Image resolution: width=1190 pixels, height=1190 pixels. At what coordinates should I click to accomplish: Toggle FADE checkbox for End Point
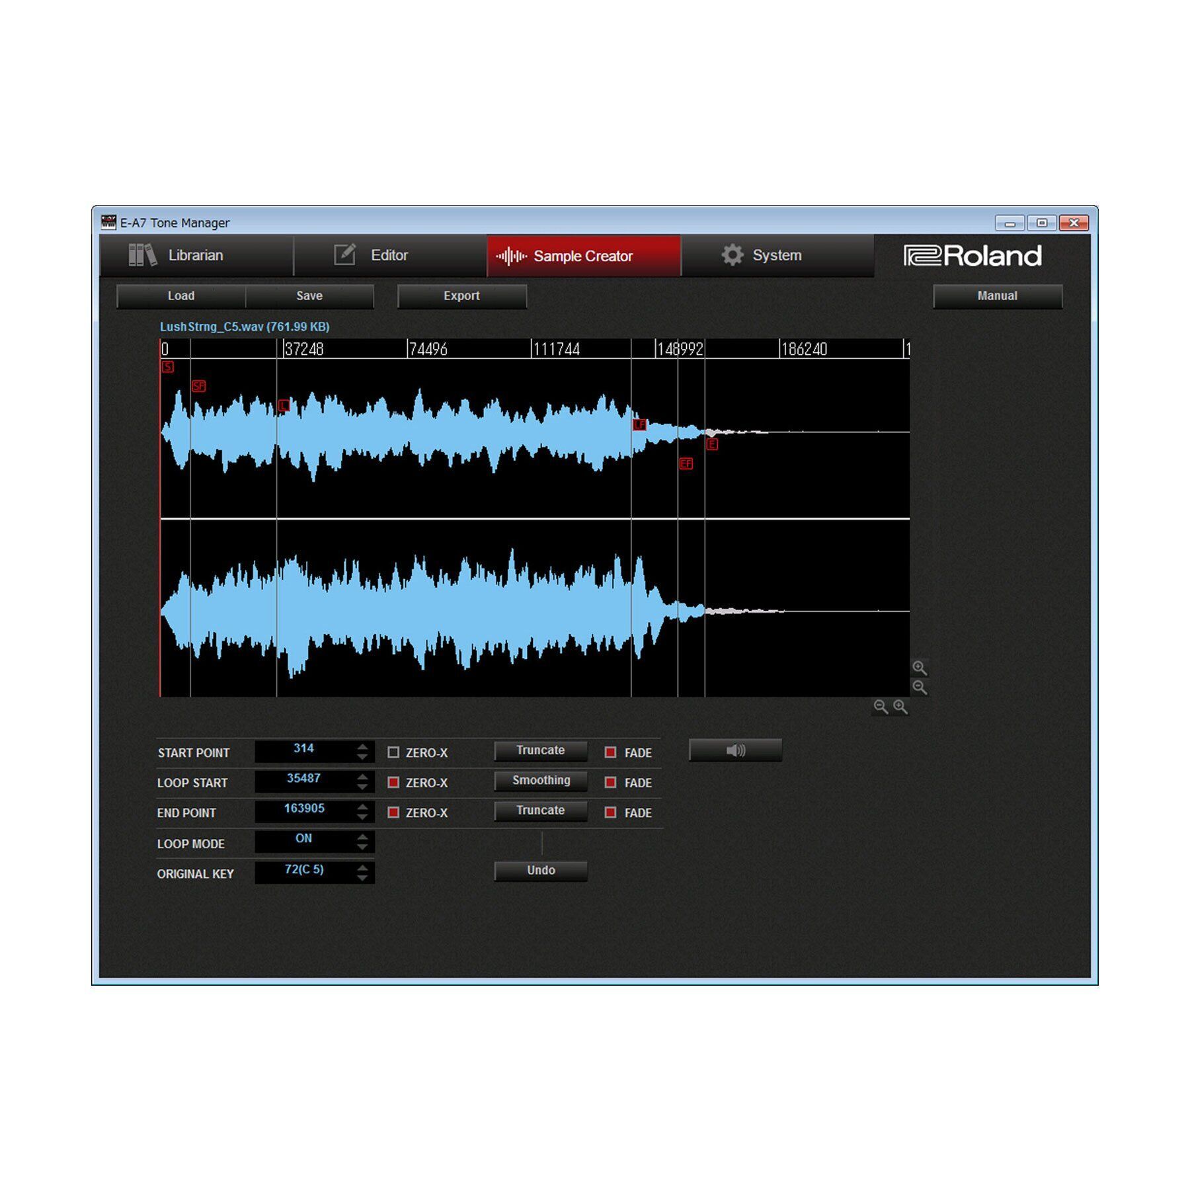coord(610,813)
